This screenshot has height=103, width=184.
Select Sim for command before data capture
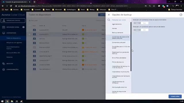pos(144,23)
